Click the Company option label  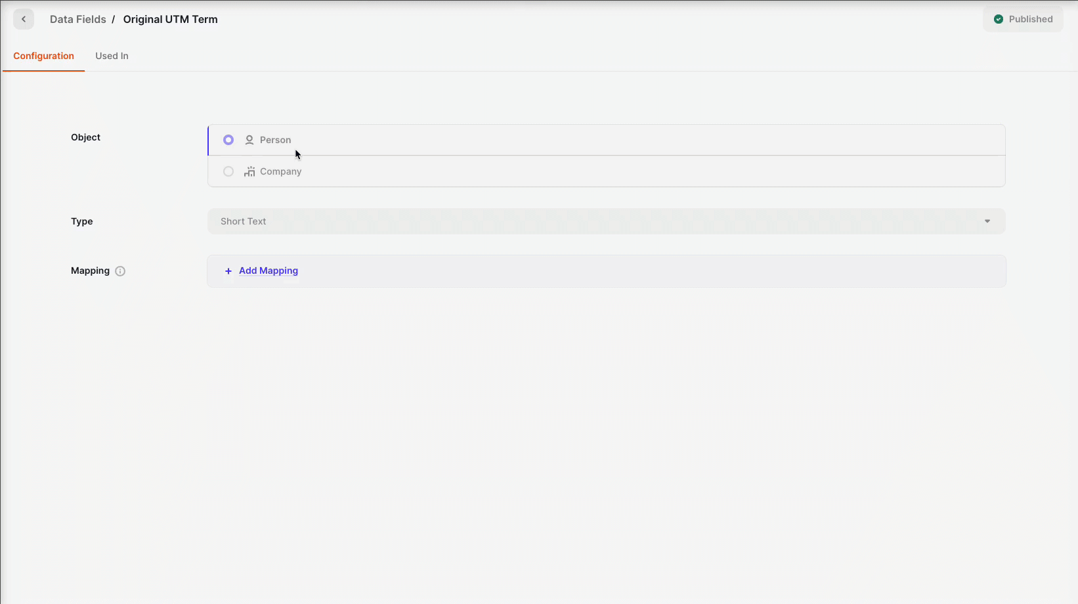point(280,171)
